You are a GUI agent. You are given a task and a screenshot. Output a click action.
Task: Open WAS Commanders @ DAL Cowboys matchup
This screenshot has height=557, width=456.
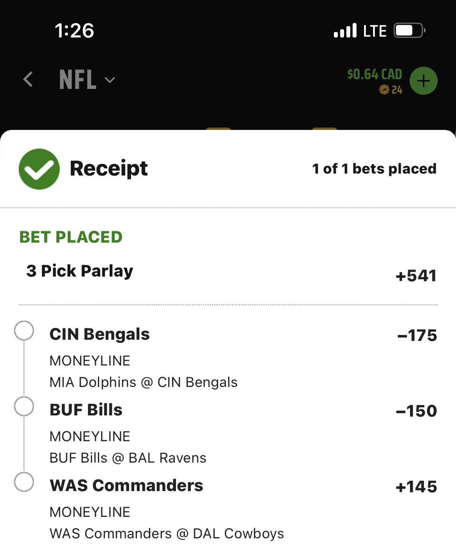click(x=167, y=534)
